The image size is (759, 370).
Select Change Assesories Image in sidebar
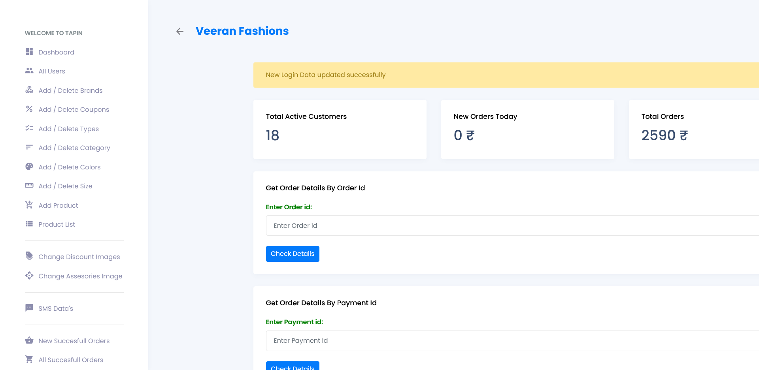point(80,276)
